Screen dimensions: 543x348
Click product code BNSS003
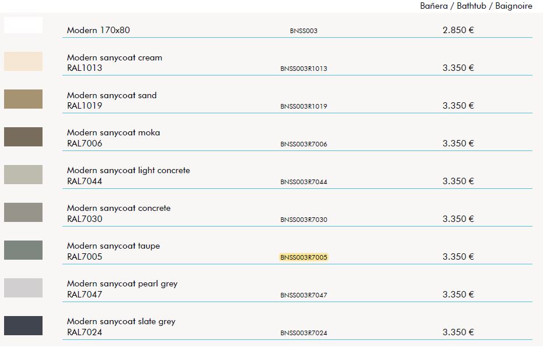(x=304, y=31)
